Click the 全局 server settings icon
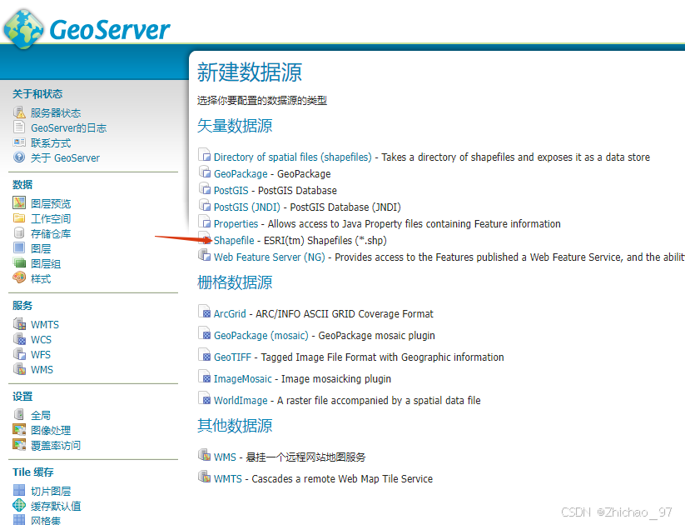 [19, 414]
